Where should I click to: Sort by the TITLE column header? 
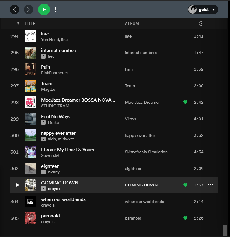pyautogui.click(x=30, y=24)
